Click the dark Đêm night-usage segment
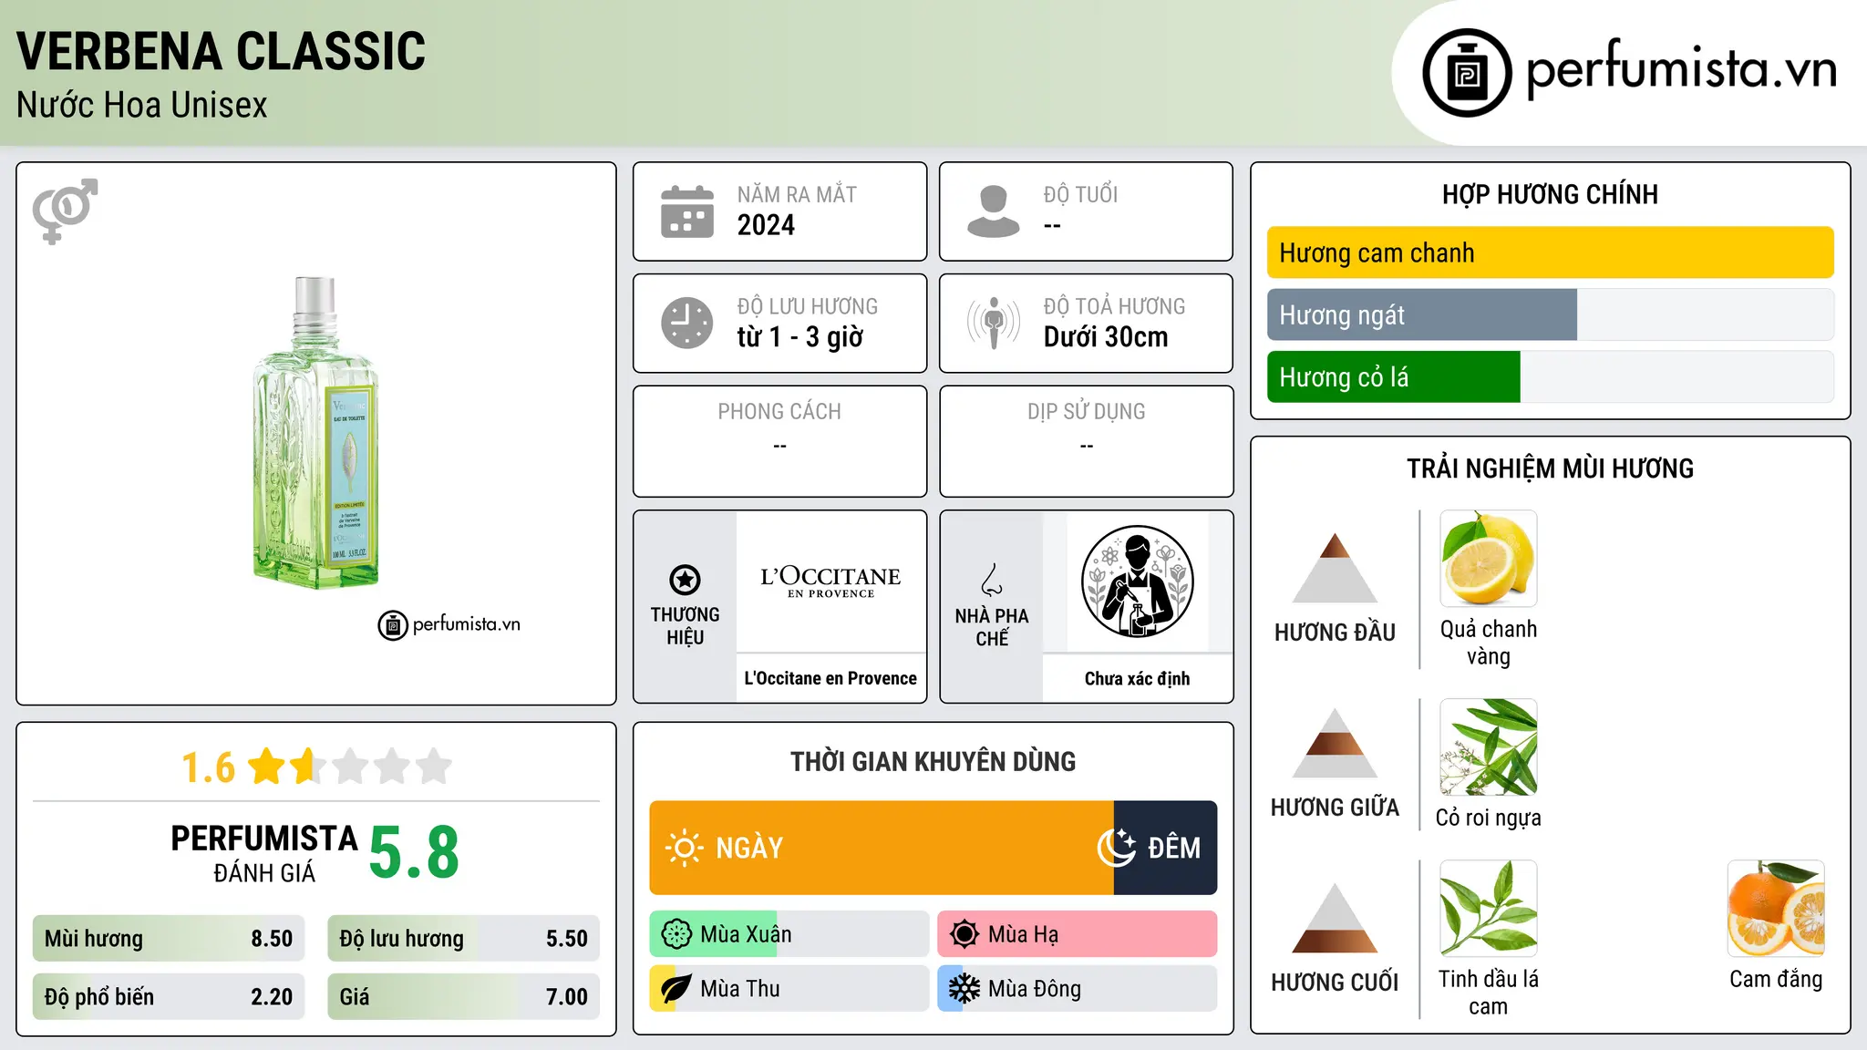1867x1050 pixels. coord(1166,848)
